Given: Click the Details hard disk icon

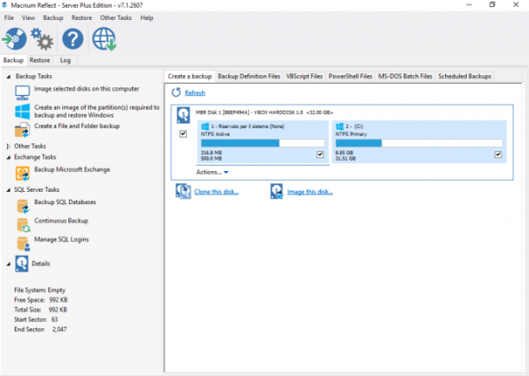Looking at the screenshot, I should 22,264.
